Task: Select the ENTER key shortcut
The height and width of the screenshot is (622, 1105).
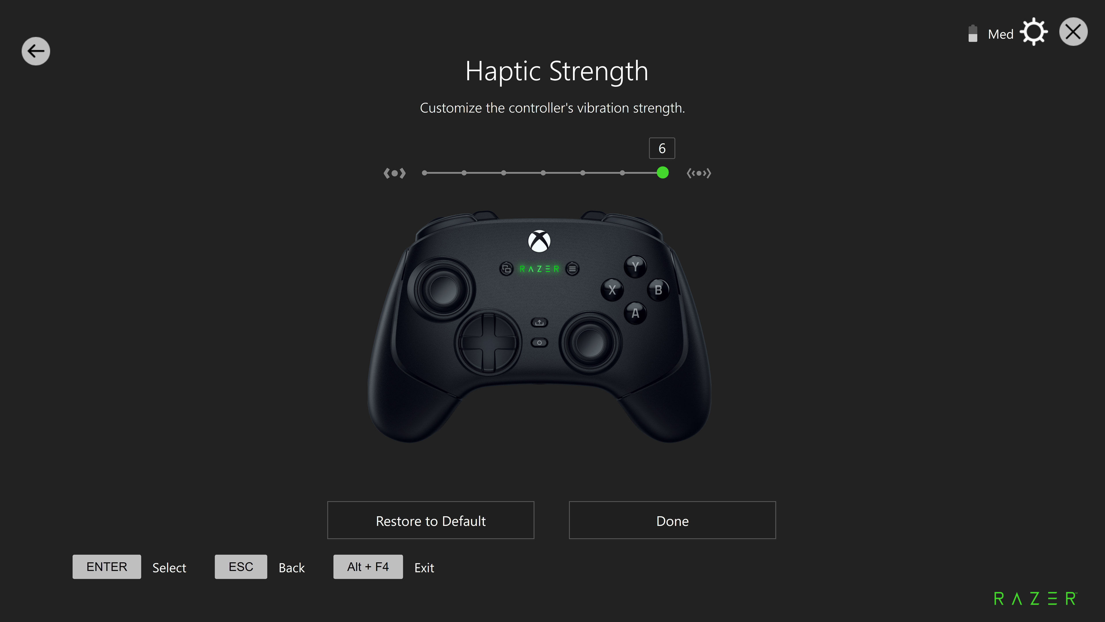Action: coord(106,566)
